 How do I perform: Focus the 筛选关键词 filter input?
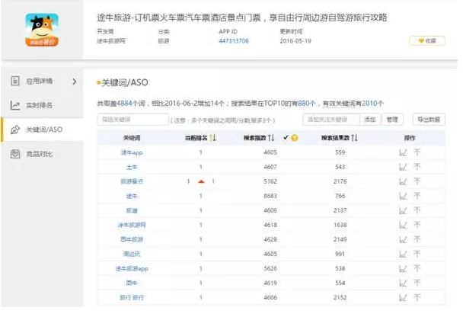point(132,120)
